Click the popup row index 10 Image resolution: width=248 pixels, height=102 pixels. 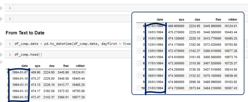pos(143,88)
